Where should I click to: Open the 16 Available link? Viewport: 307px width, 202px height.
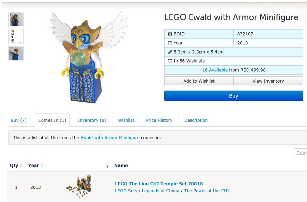[215, 70]
